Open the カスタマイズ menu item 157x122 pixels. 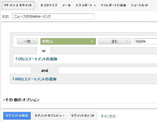49,5
